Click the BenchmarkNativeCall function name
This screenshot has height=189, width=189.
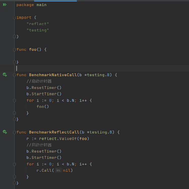click(x=53, y=75)
